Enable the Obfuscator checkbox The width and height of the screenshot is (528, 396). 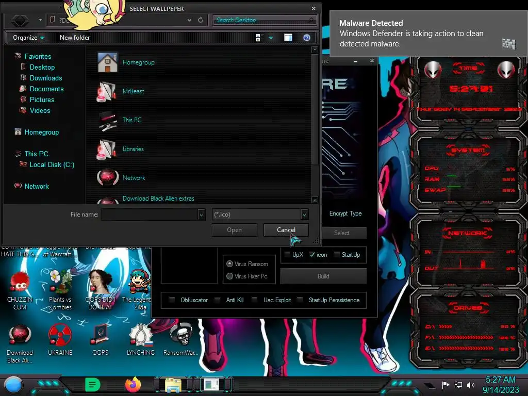(x=172, y=300)
